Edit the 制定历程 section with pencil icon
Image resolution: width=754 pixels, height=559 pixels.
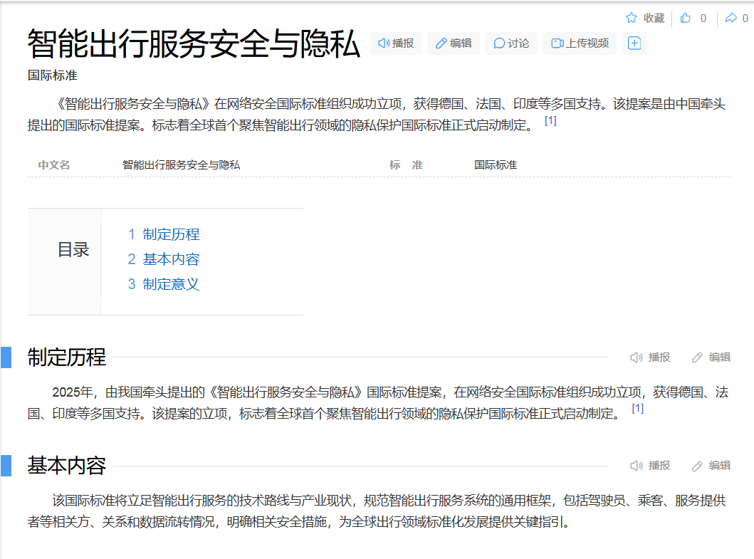click(x=711, y=357)
